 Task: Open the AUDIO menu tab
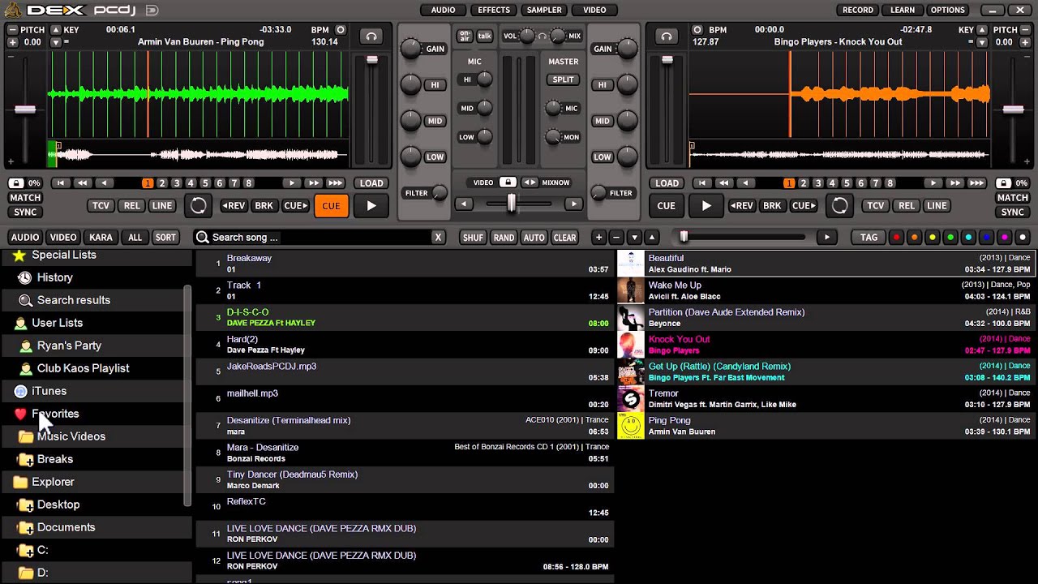[443, 10]
